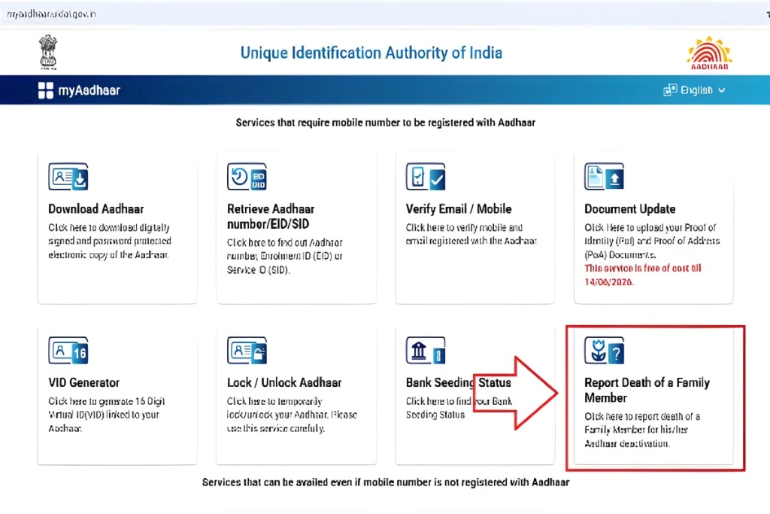Viewport: 770px width, 514px height.
Task: Click the Government of India emblem
Action: pos(48,52)
